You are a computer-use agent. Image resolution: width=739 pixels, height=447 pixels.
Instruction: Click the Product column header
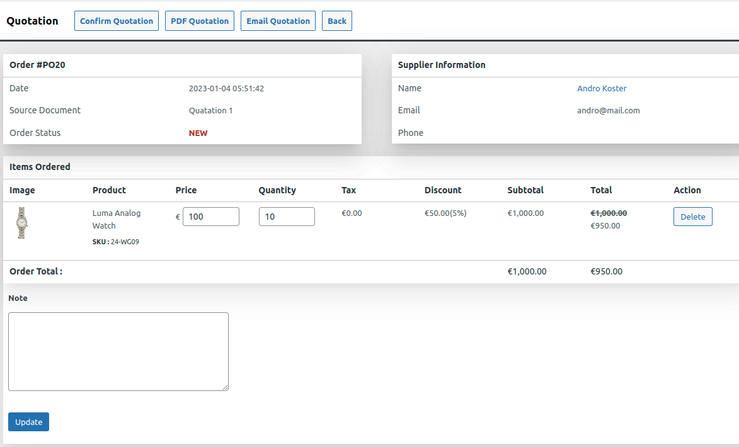point(109,190)
